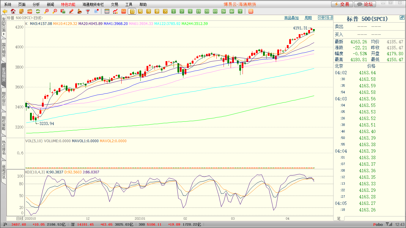Select the pencil drawing tool

71,11
